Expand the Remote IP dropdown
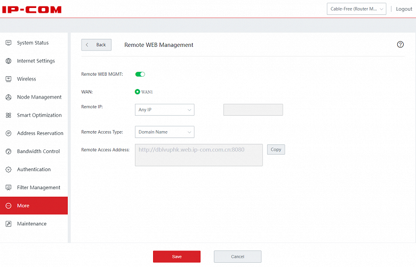 pos(164,110)
